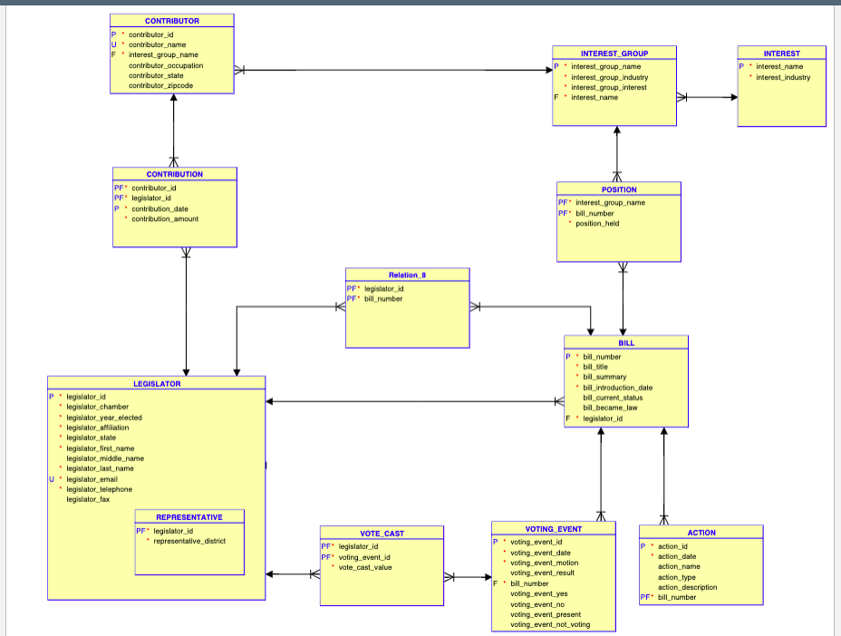The width and height of the screenshot is (841, 636).
Task: Click contributor_name attribute in CONTRIBUTOR
Action: [x=157, y=44]
